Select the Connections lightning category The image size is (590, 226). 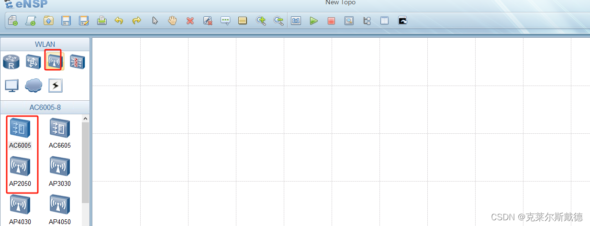point(55,86)
